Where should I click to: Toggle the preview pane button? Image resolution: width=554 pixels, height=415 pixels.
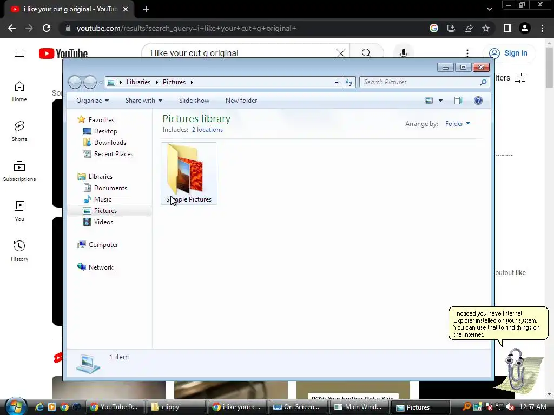[459, 101]
